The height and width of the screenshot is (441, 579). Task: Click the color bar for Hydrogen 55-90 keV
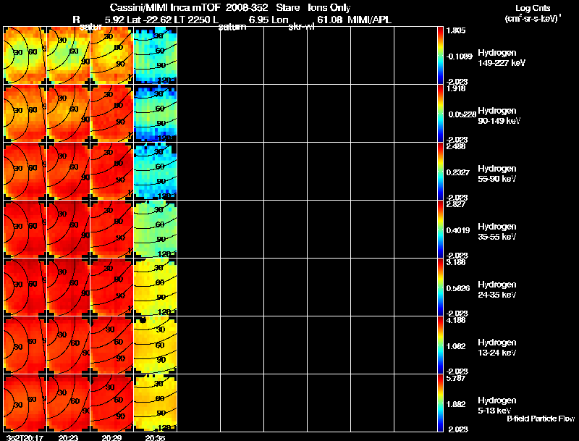tap(441, 172)
